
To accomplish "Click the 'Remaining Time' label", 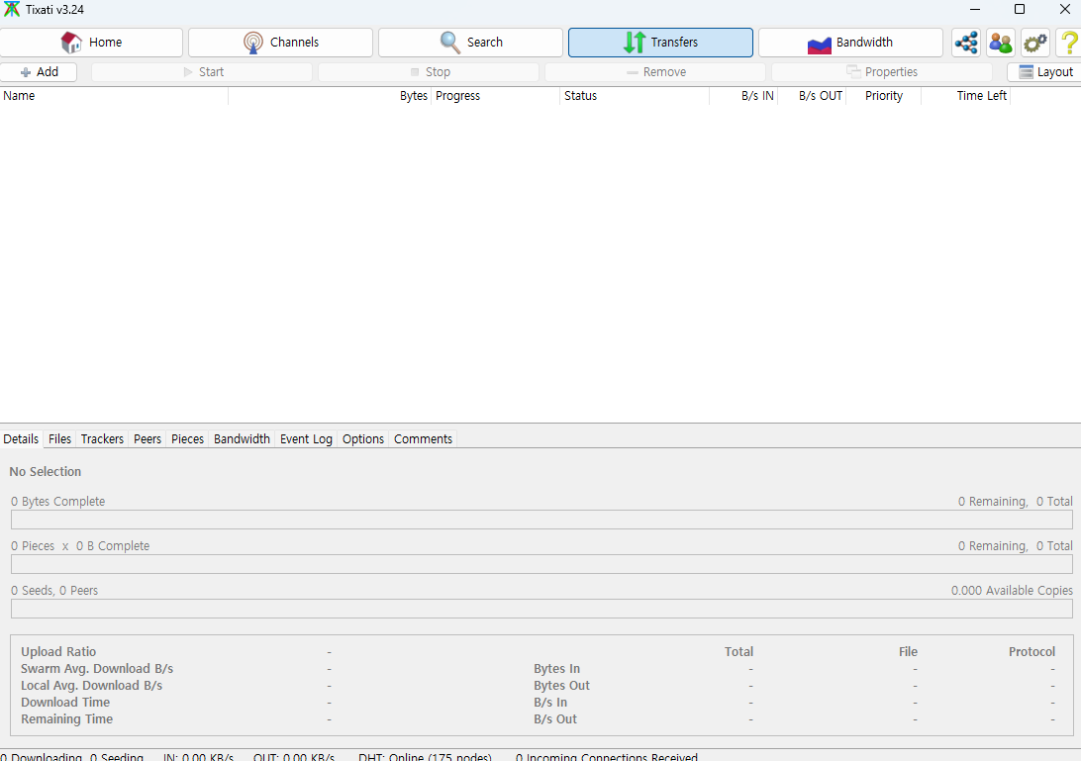I will click(67, 719).
